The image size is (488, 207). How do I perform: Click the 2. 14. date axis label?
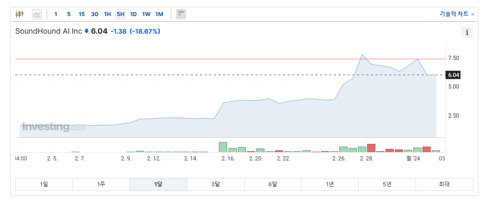[191, 159]
